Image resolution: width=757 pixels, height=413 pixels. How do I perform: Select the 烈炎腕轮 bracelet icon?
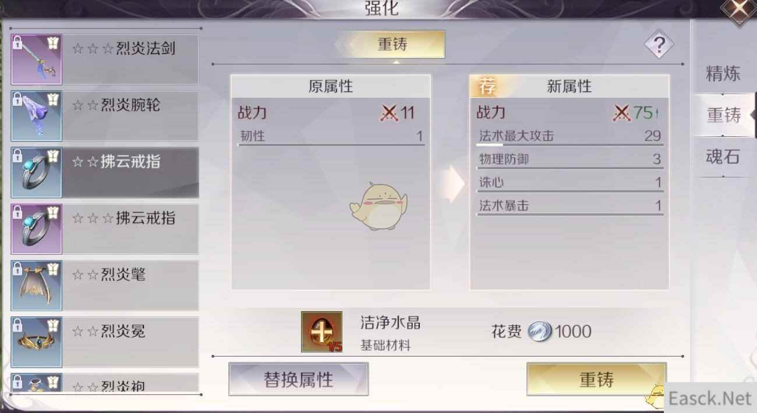click(37, 116)
